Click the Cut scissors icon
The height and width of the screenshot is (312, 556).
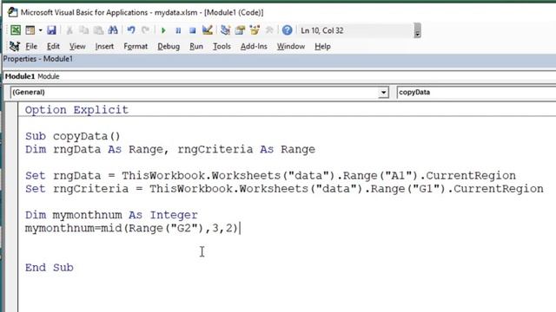click(69, 30)
